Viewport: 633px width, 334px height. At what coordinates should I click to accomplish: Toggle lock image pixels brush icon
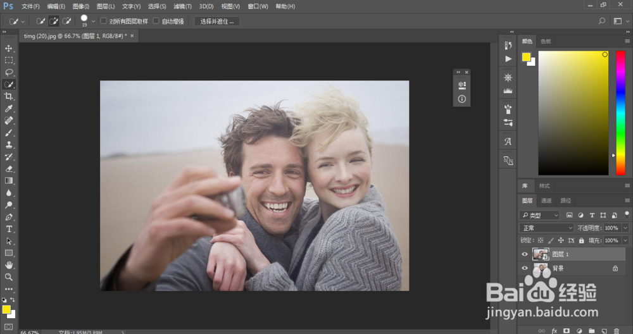(x=551, y=240)
